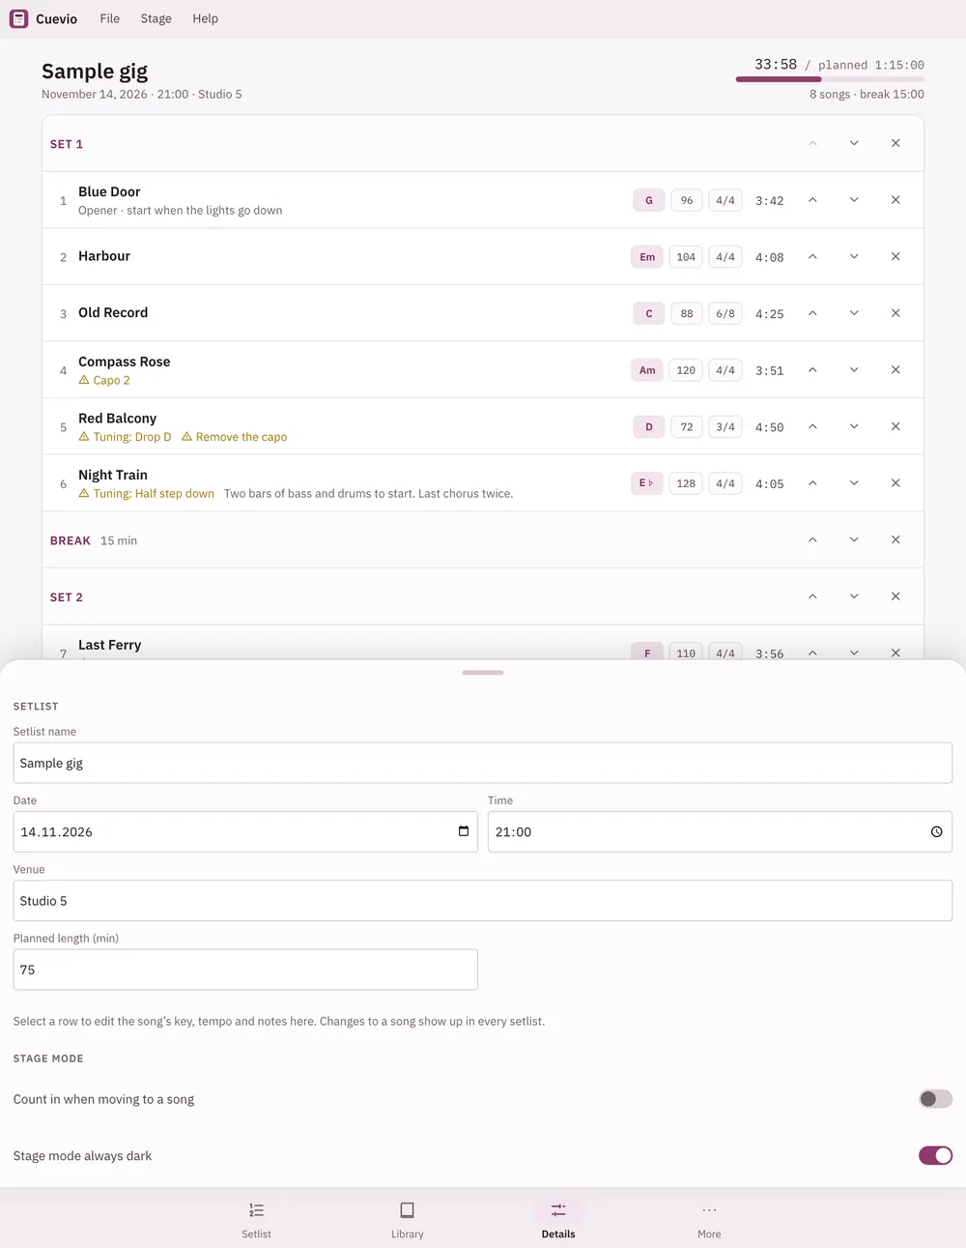The width and height of the screenshot is (966, 1248).
Task: Delete Compass Rose row
Action: click(895, 369)
